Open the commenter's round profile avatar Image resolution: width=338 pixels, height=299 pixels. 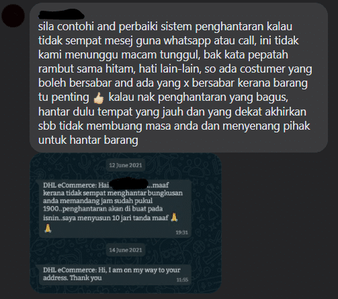click(13, 15)
